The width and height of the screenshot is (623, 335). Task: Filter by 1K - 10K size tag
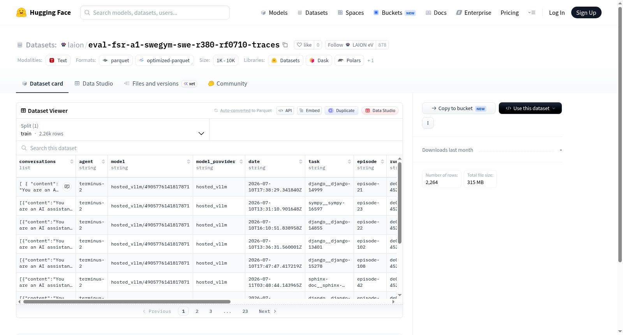point(225,60)
